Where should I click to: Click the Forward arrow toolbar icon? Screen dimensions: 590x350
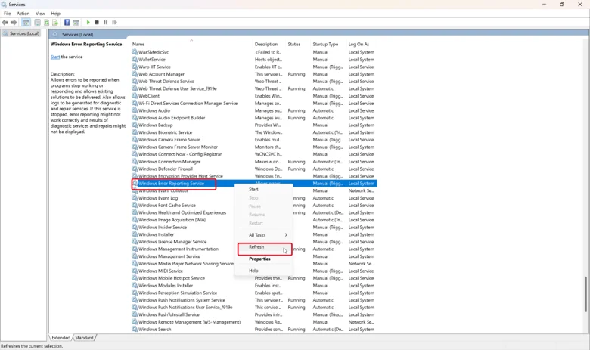14,23
